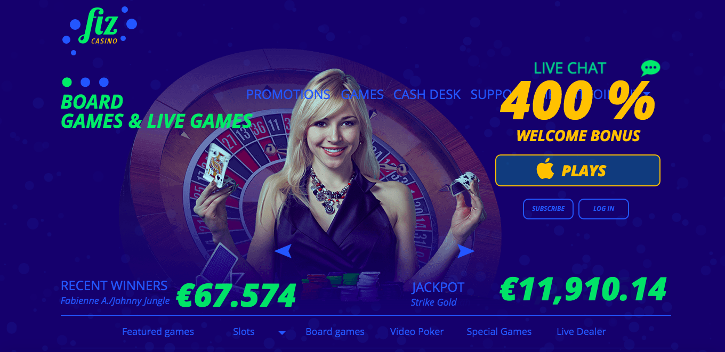This screenshot has width=725, height=352.
Task: Select the third carousel dot indicator
Action: (x=104, y=82)
